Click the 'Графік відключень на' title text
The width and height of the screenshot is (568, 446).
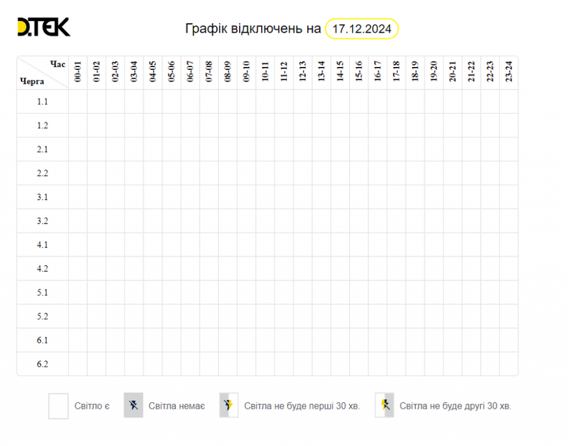pos(253,29)
